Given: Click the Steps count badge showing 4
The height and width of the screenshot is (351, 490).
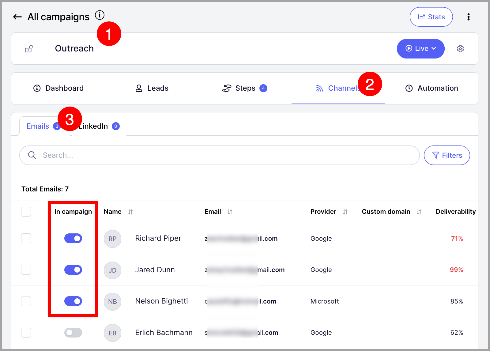Looking at the screenshot, I should click(263, 88).
